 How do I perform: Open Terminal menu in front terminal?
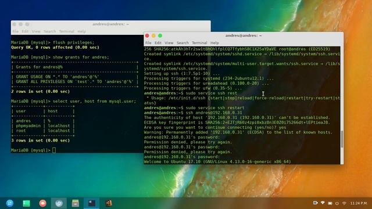point(199,43)
